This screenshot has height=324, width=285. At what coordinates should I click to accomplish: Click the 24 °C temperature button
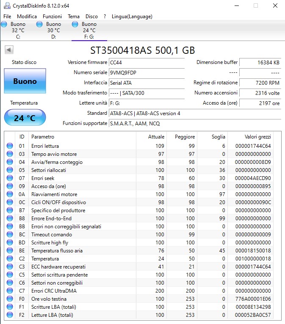[25, 118]
